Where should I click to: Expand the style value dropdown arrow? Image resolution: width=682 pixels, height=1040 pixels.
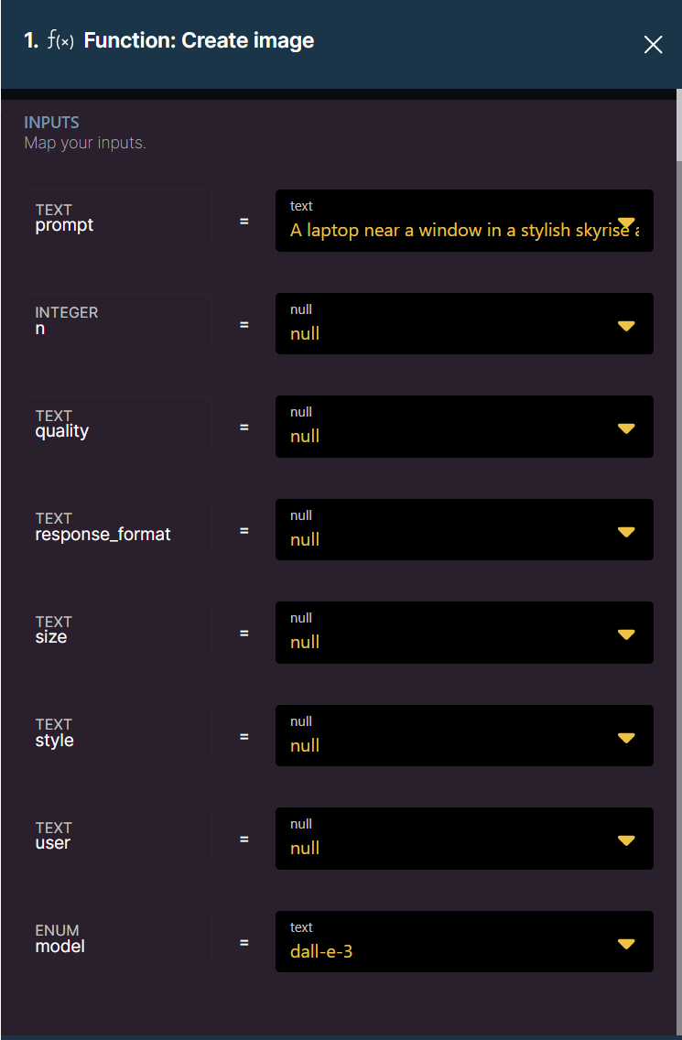point(626,738)
